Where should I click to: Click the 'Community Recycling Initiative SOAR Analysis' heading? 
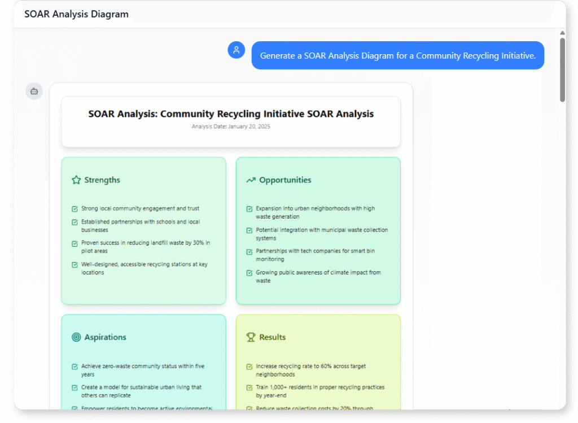tap(231, 114)
